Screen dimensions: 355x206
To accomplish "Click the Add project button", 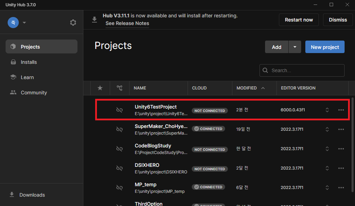I will [x=276, y=47].
